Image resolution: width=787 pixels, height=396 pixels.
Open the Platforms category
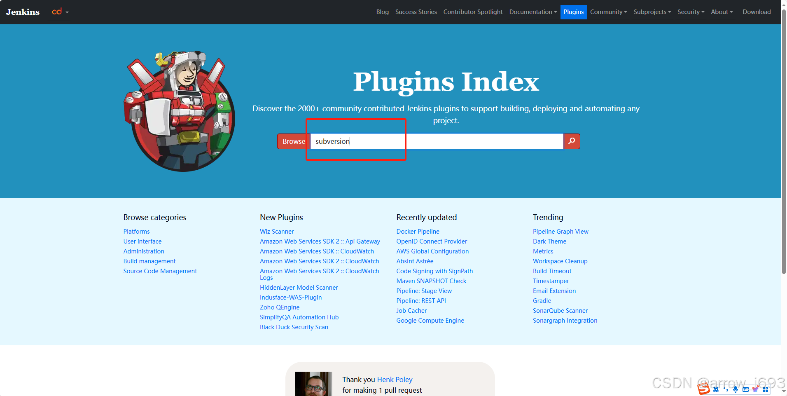pyautogui.click(x=136, y=232)
